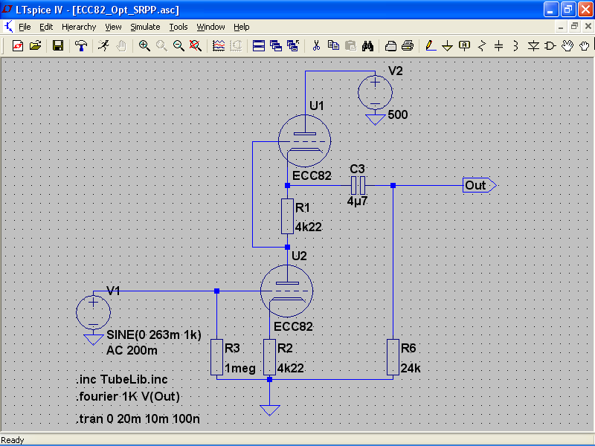Pick the Diode component tool
The height and width of the screenshot is (446, 595).
click(533, 46)
